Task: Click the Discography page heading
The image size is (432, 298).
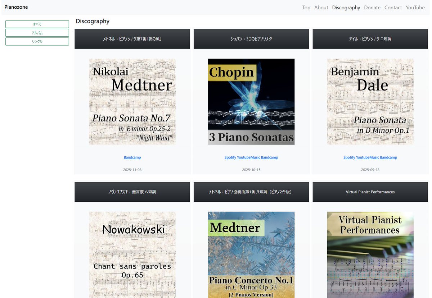Action: coord(93,21)
